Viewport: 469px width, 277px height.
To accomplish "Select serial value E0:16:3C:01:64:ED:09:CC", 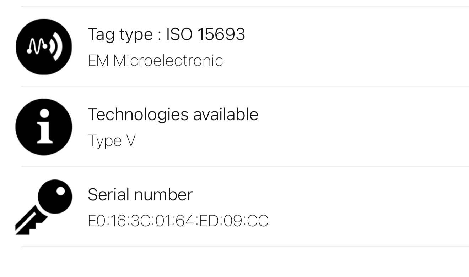I will click(178, 221).
